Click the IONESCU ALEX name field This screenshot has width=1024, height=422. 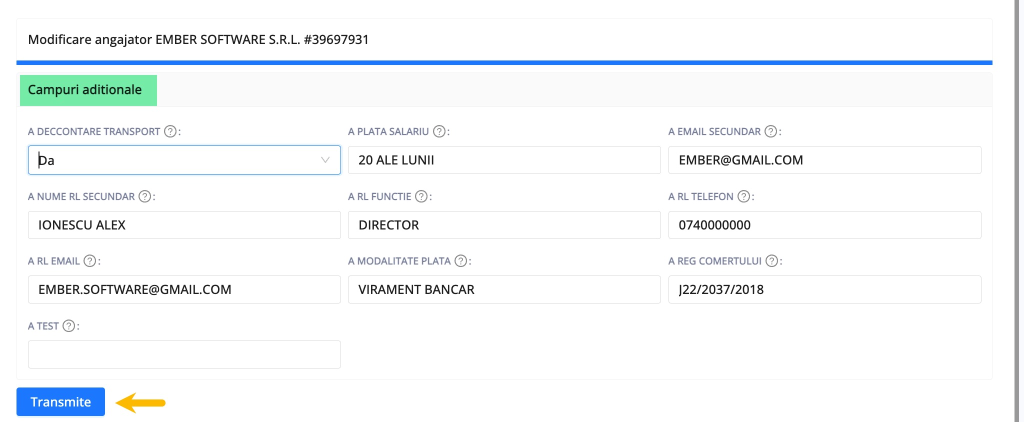(x=184, y=225)
